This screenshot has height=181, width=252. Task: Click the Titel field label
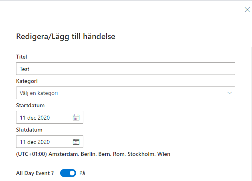(x=21, y=57)
